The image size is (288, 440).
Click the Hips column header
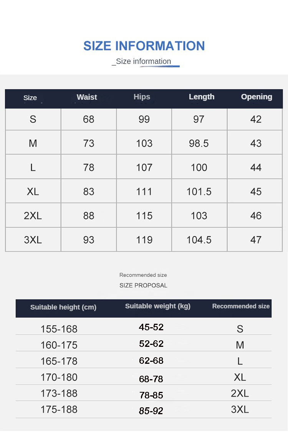(x=142, y=97)
